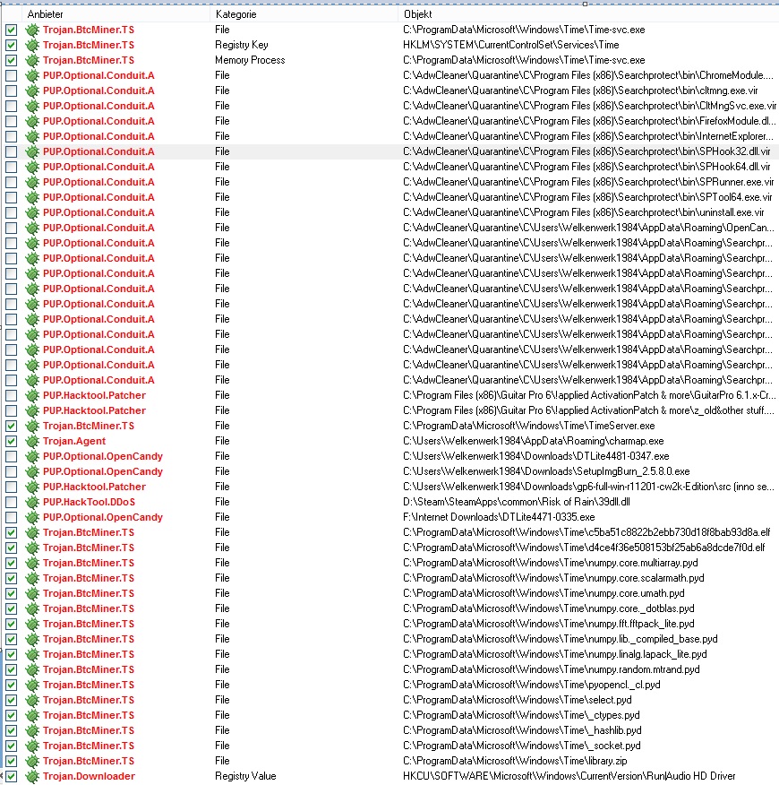Select path ending in numpy.lib._compiled_base.pyd
This screenshot has height=785, width=779.
pos(561,639)
